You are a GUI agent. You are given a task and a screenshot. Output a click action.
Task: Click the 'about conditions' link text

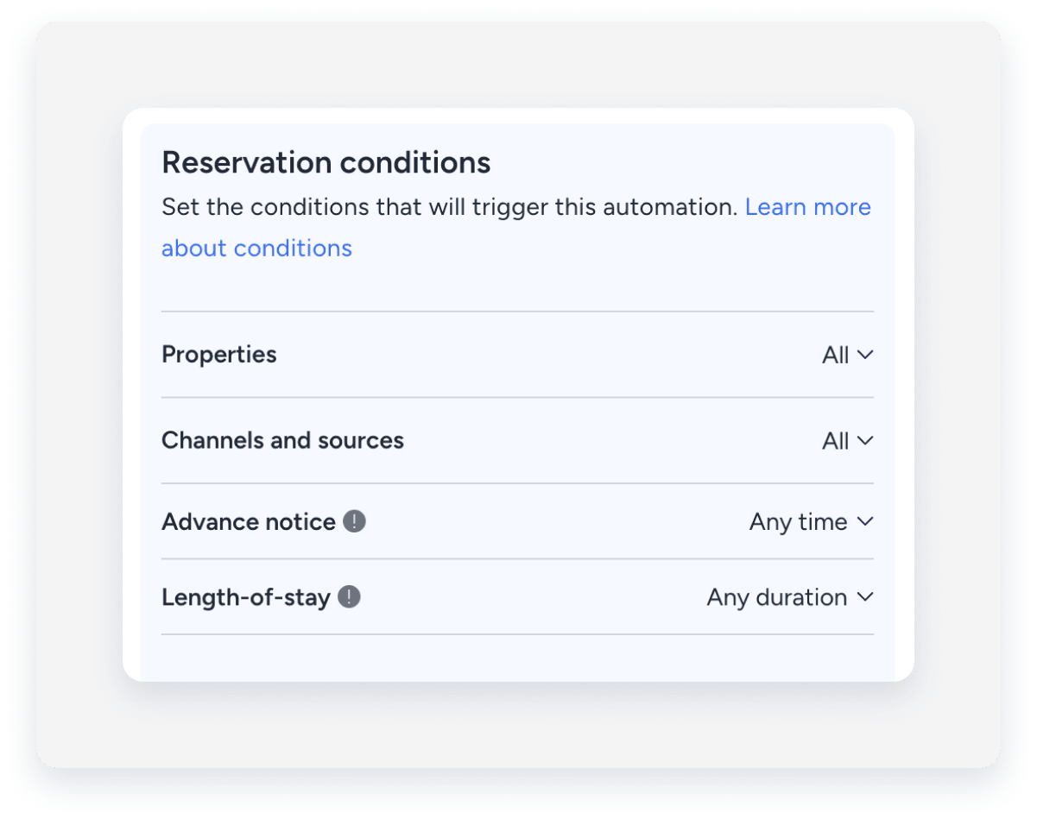click(256, 249)
